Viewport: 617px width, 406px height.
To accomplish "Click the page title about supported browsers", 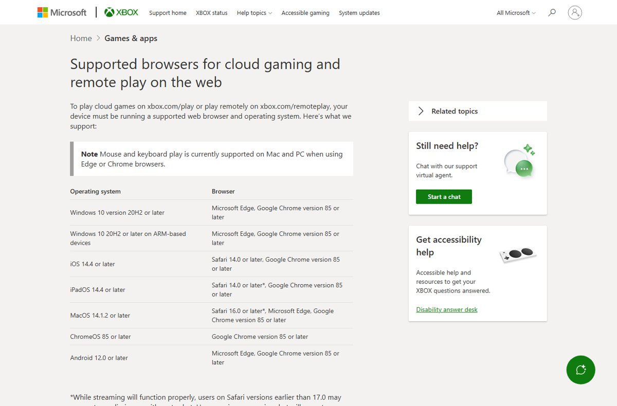I will point(205,73).
